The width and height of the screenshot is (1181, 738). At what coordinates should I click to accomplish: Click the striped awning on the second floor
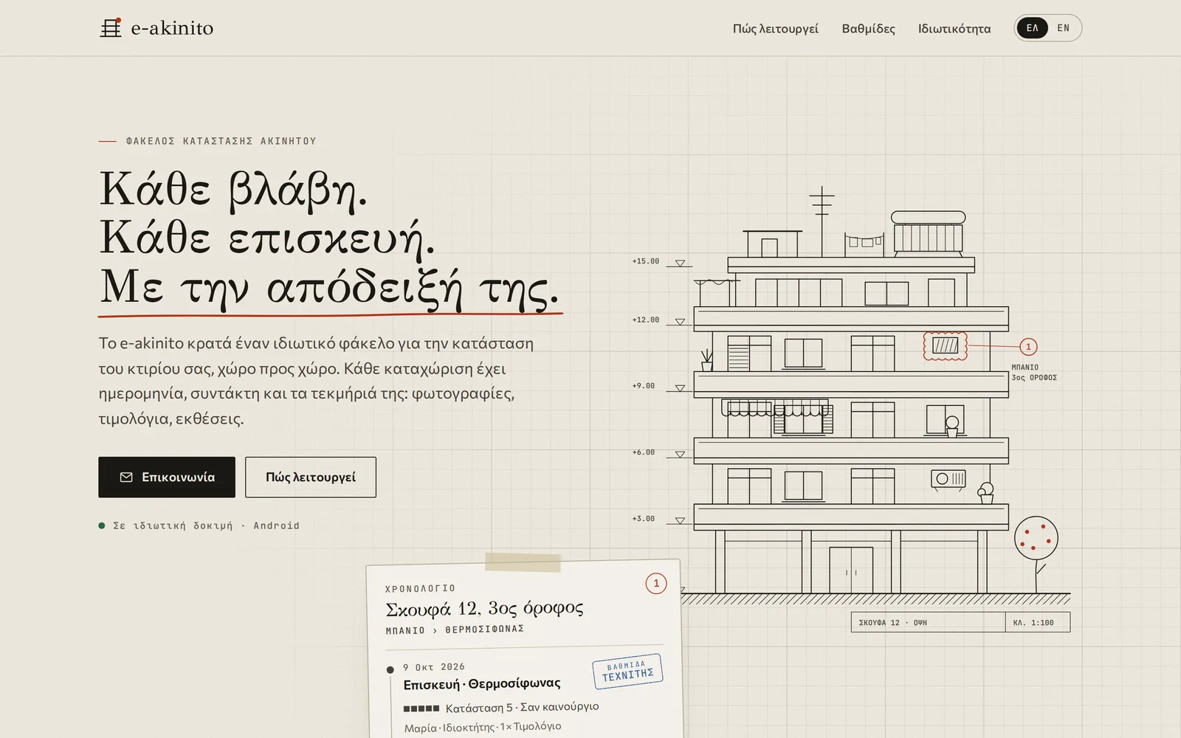[x=775, y=408]
